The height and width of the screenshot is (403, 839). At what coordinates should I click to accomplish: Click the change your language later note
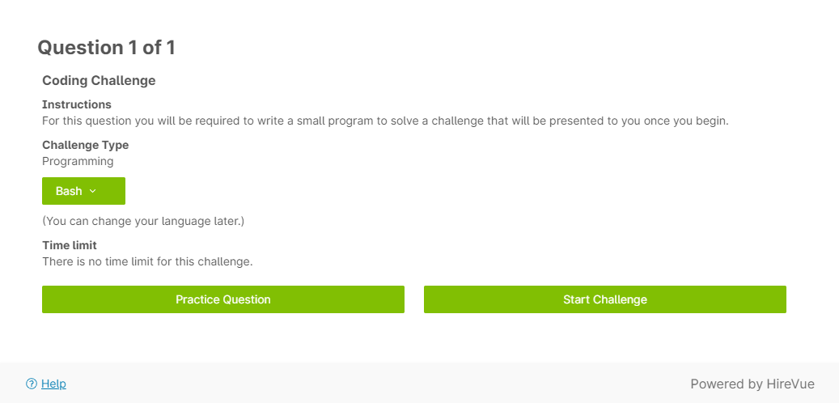click(143, 221)
